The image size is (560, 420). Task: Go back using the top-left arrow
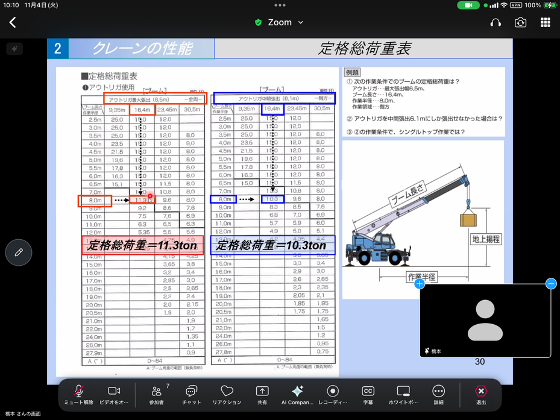coord(13,22)
